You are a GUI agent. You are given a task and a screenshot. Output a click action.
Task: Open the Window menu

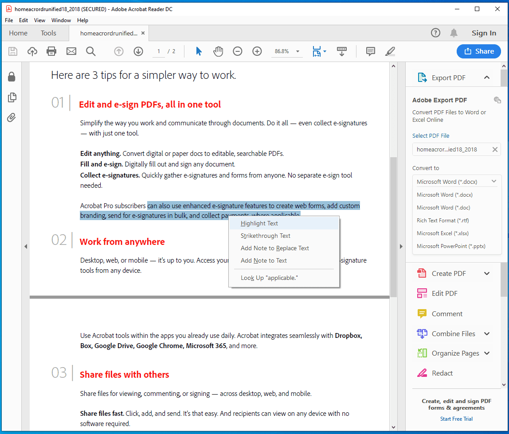(x=61, y=20)
